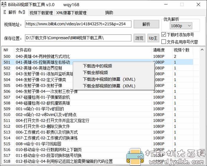This screenshot has height=166, width=207.
Task: Select row 007-工作模式-02-工作模式切换演练
Action: pyautogui.click(x=98, y=138)
